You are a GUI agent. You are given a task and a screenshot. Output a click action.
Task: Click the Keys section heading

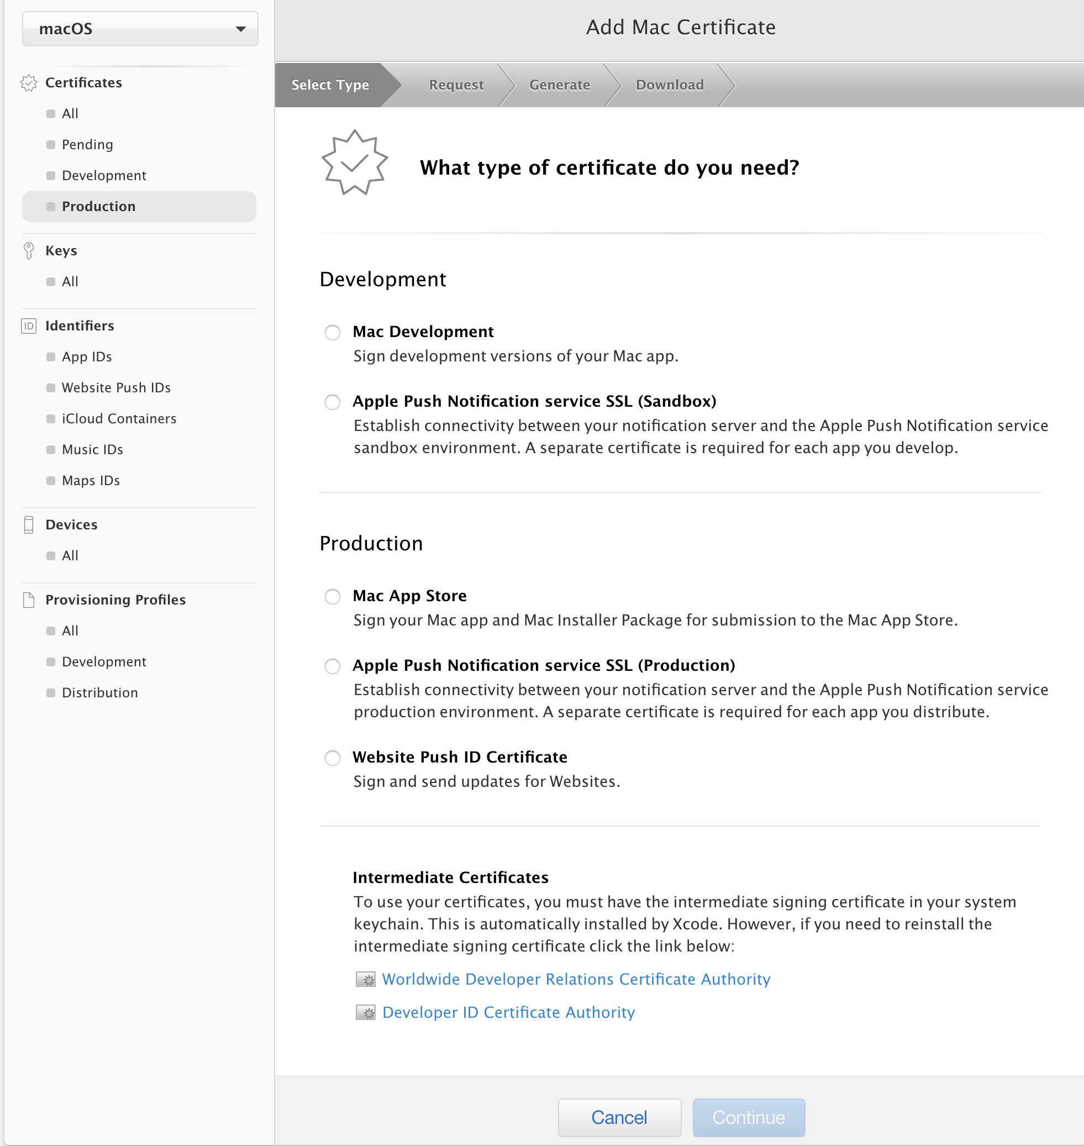pos(61,251)
